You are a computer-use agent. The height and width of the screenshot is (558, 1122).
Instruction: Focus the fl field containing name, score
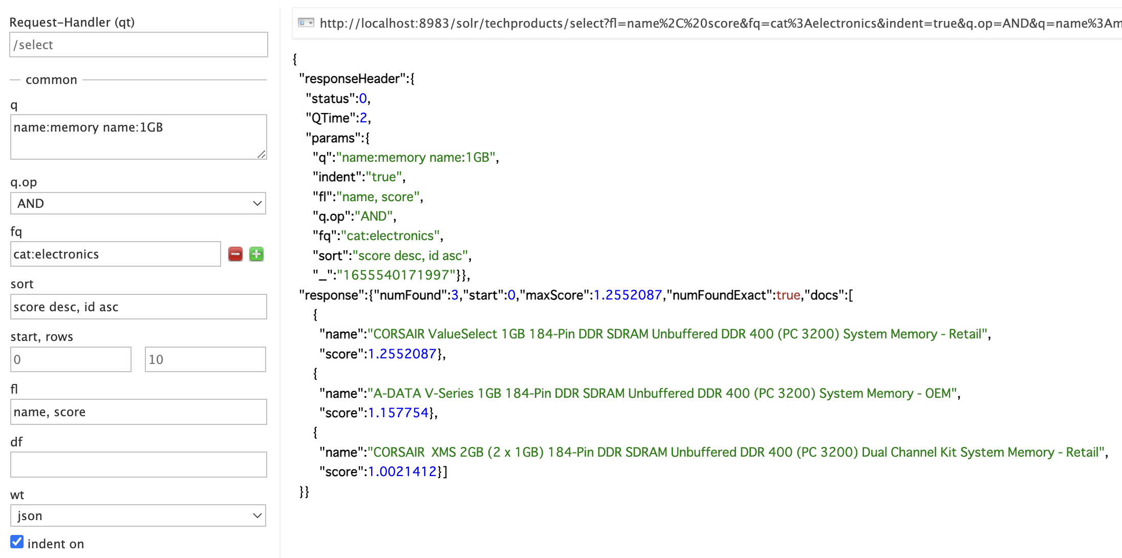click(138, 412)
